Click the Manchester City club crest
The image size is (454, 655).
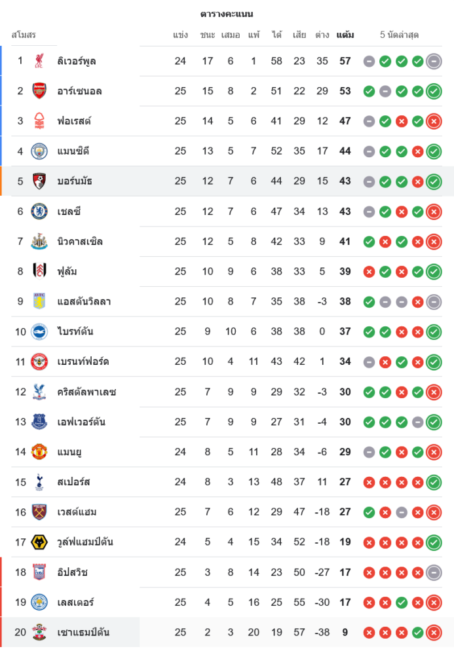point(39,151)
